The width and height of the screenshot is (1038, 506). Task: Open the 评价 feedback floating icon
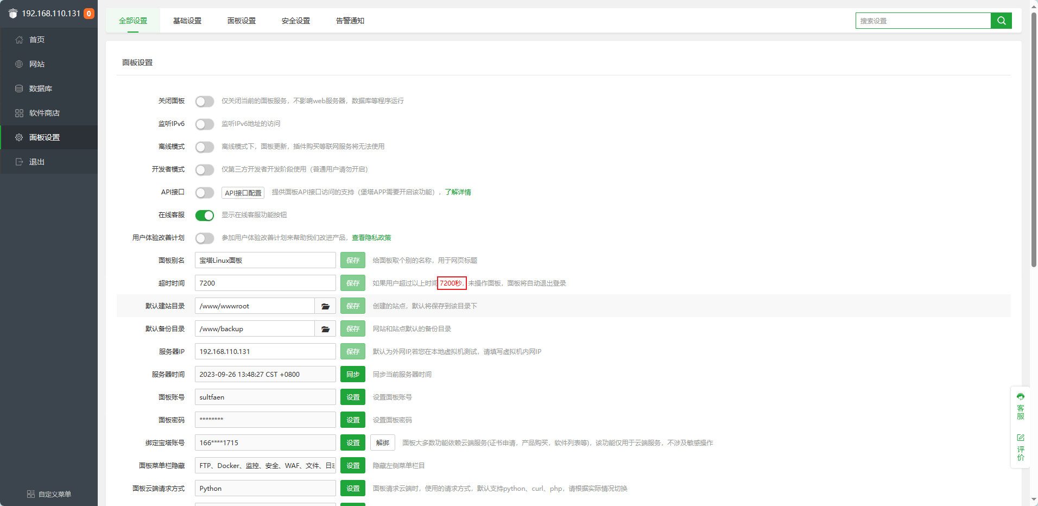tap(1021, 447)
